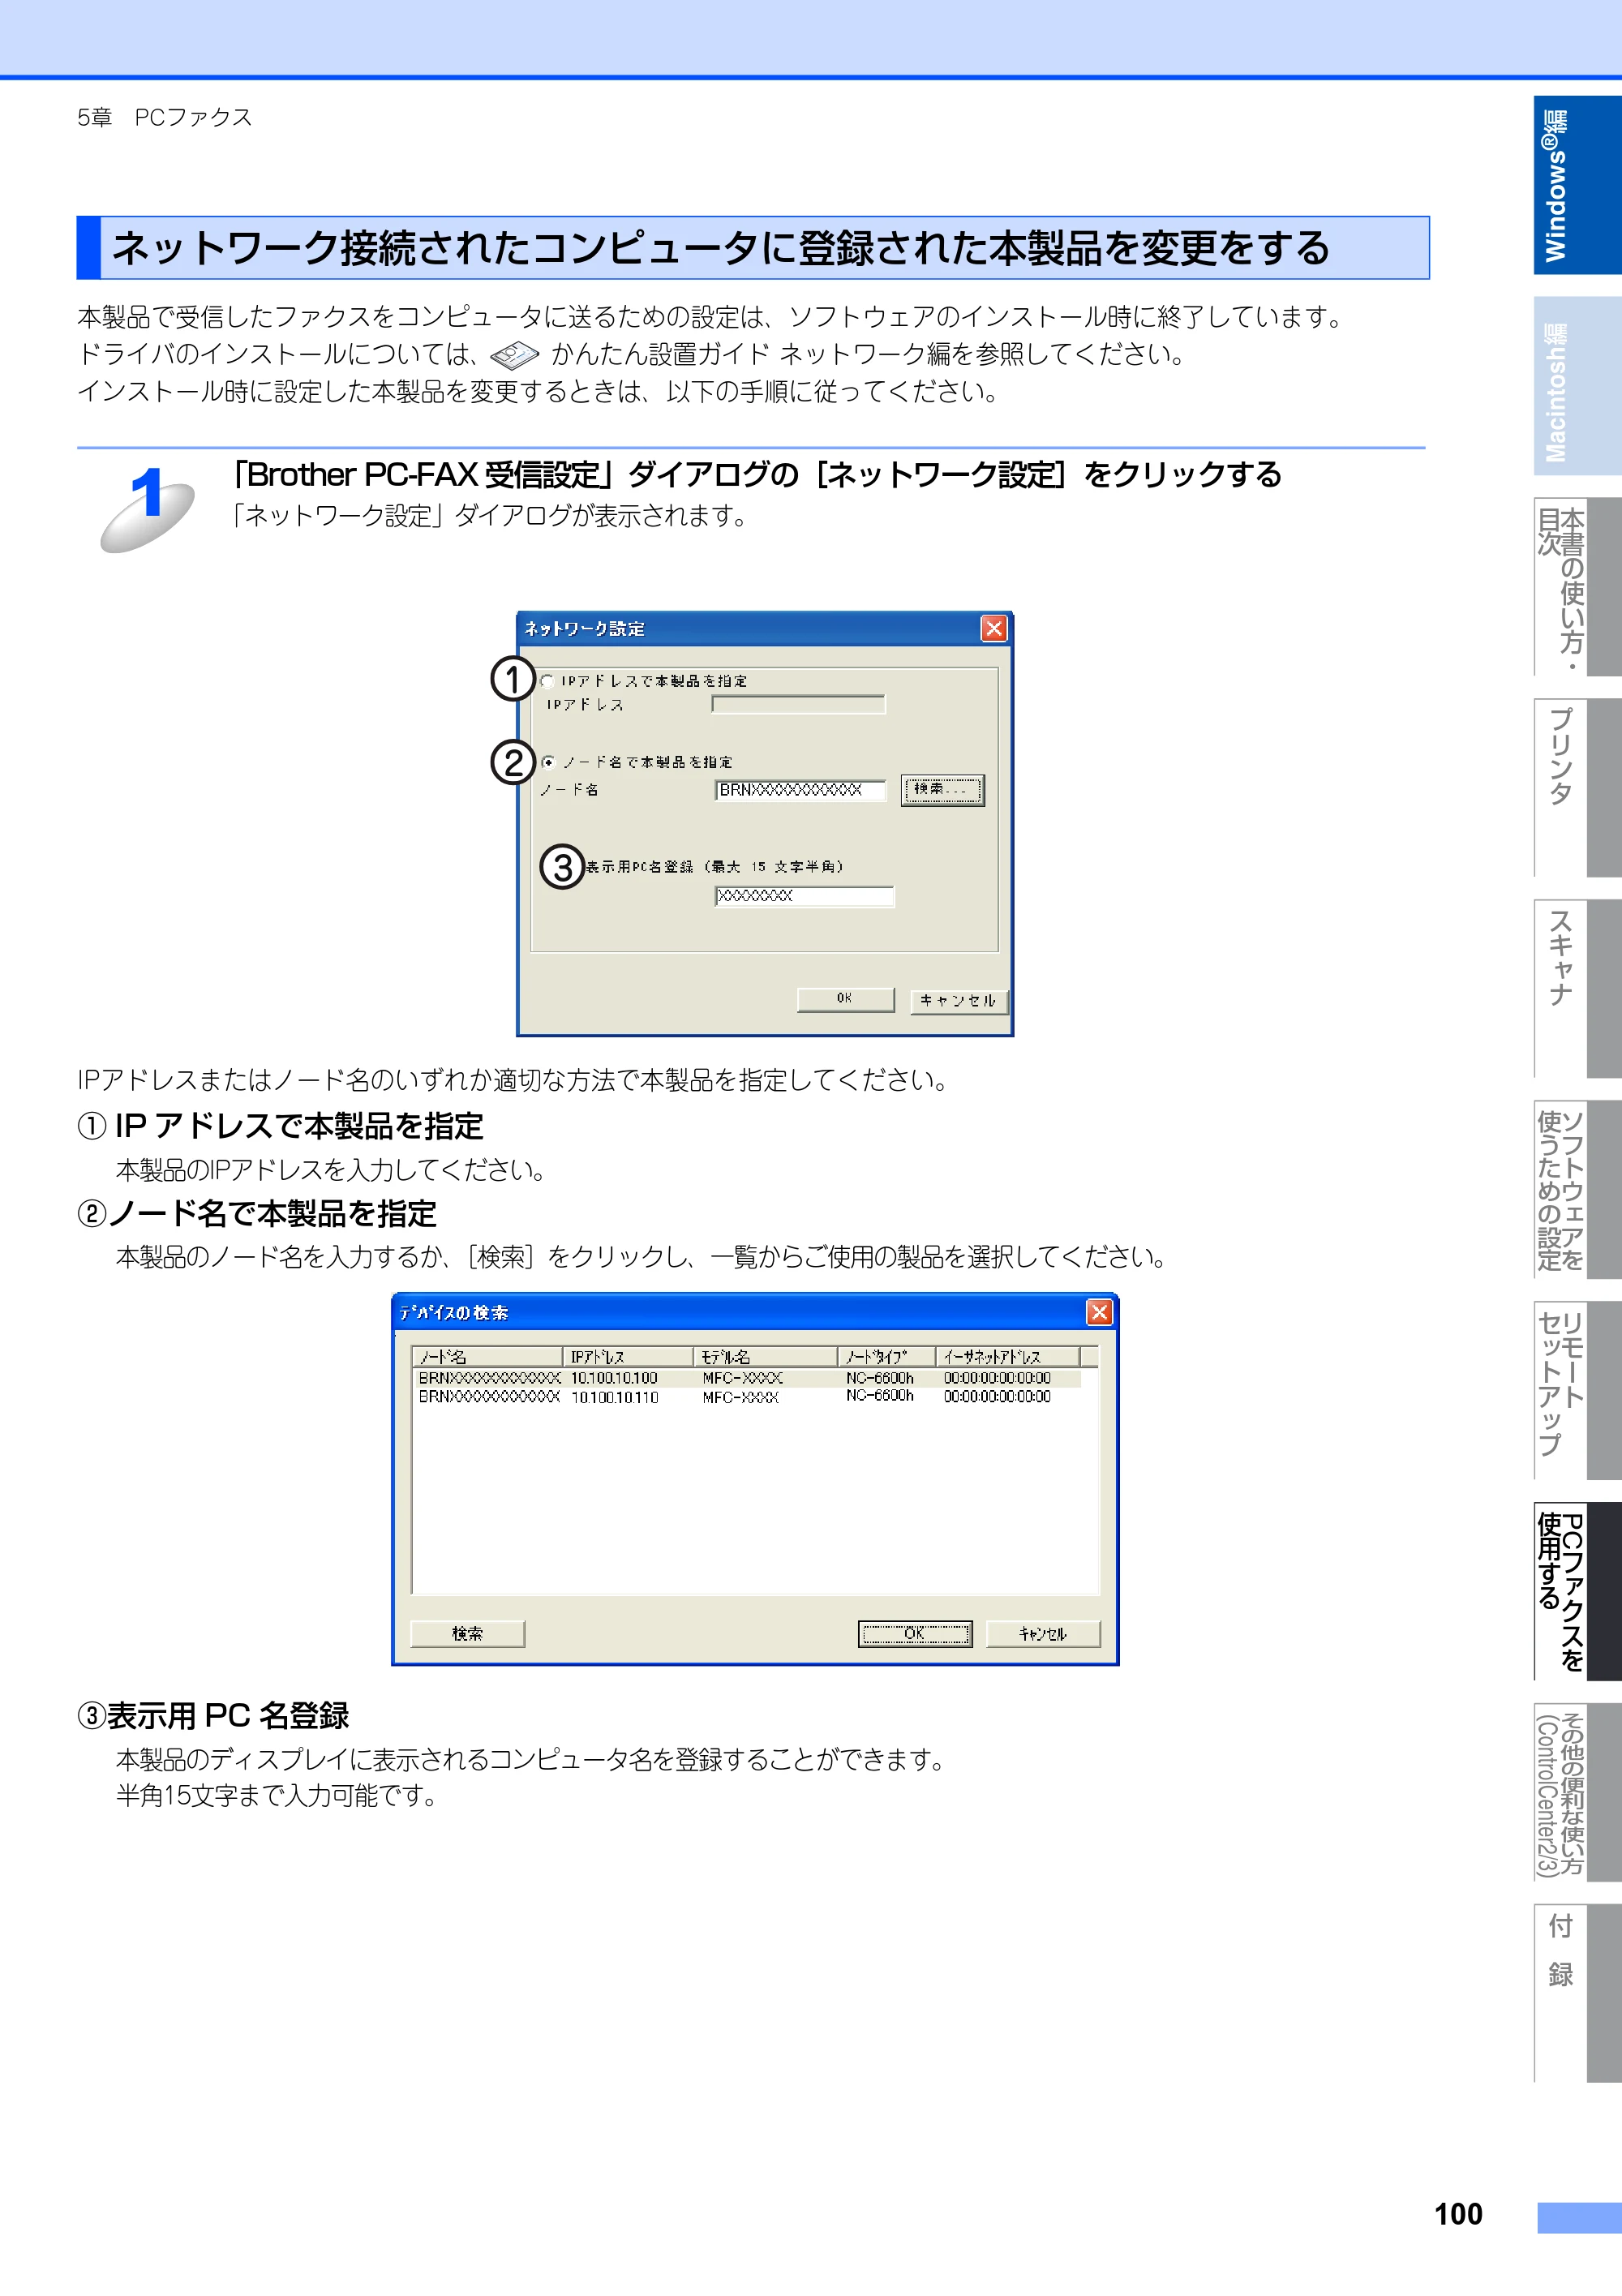Open the ソフトウェアを使うための設定 side tab
This screenshot has width=1622, height=2296.
pyautogui.click(x=1578, y=1190)
